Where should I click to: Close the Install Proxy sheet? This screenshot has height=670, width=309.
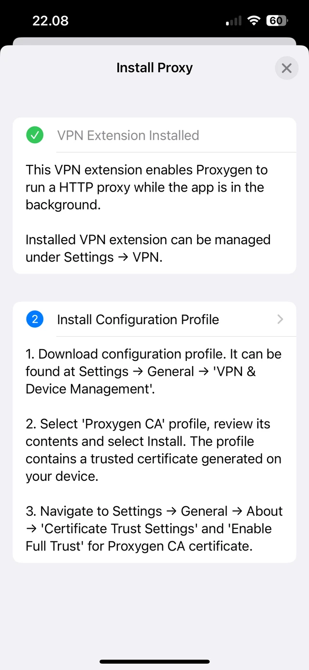[x=287, y=68]
